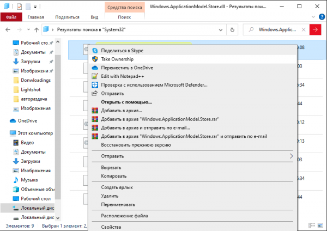
Task: Select 'Копировать' in context menu
Action: pyautogui.click(x=114, y=176)
